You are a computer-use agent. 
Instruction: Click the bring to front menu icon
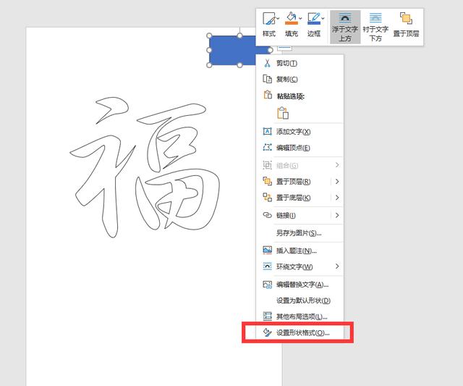(267, 181)
